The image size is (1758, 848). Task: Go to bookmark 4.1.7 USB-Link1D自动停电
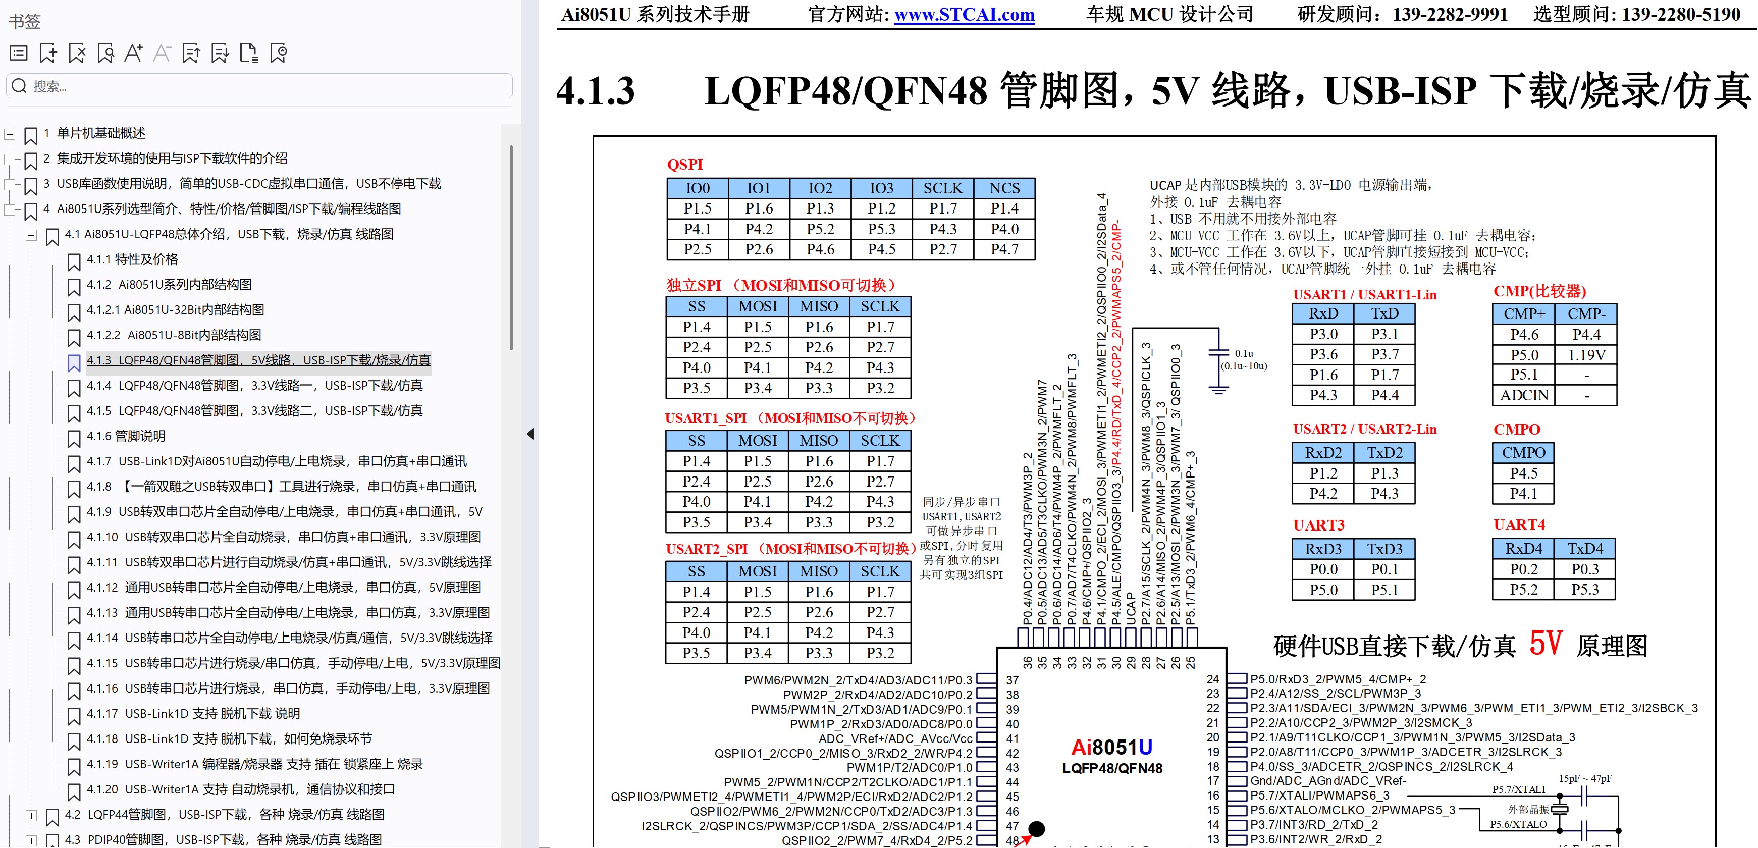(x=277, y=461)
